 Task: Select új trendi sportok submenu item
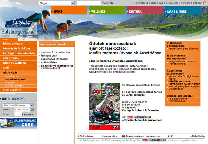[18, 86]
